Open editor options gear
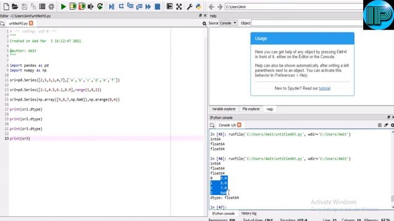The image size is (394, 221). [204, 23]
